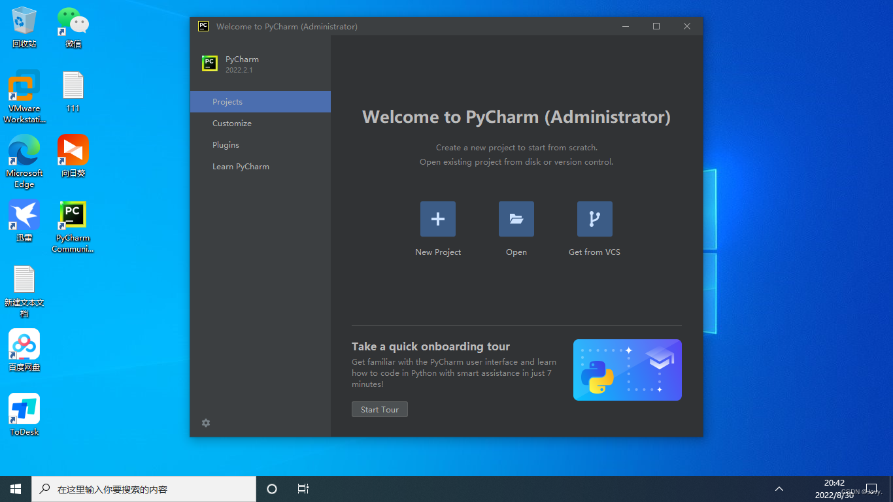Open VMware Workstation desktop shortcut

point(24,97)
